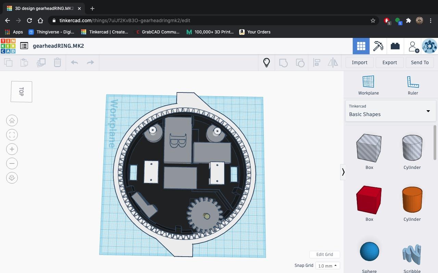Open a new browser tab
Screen dimensions: 438x273
(92, 8)
